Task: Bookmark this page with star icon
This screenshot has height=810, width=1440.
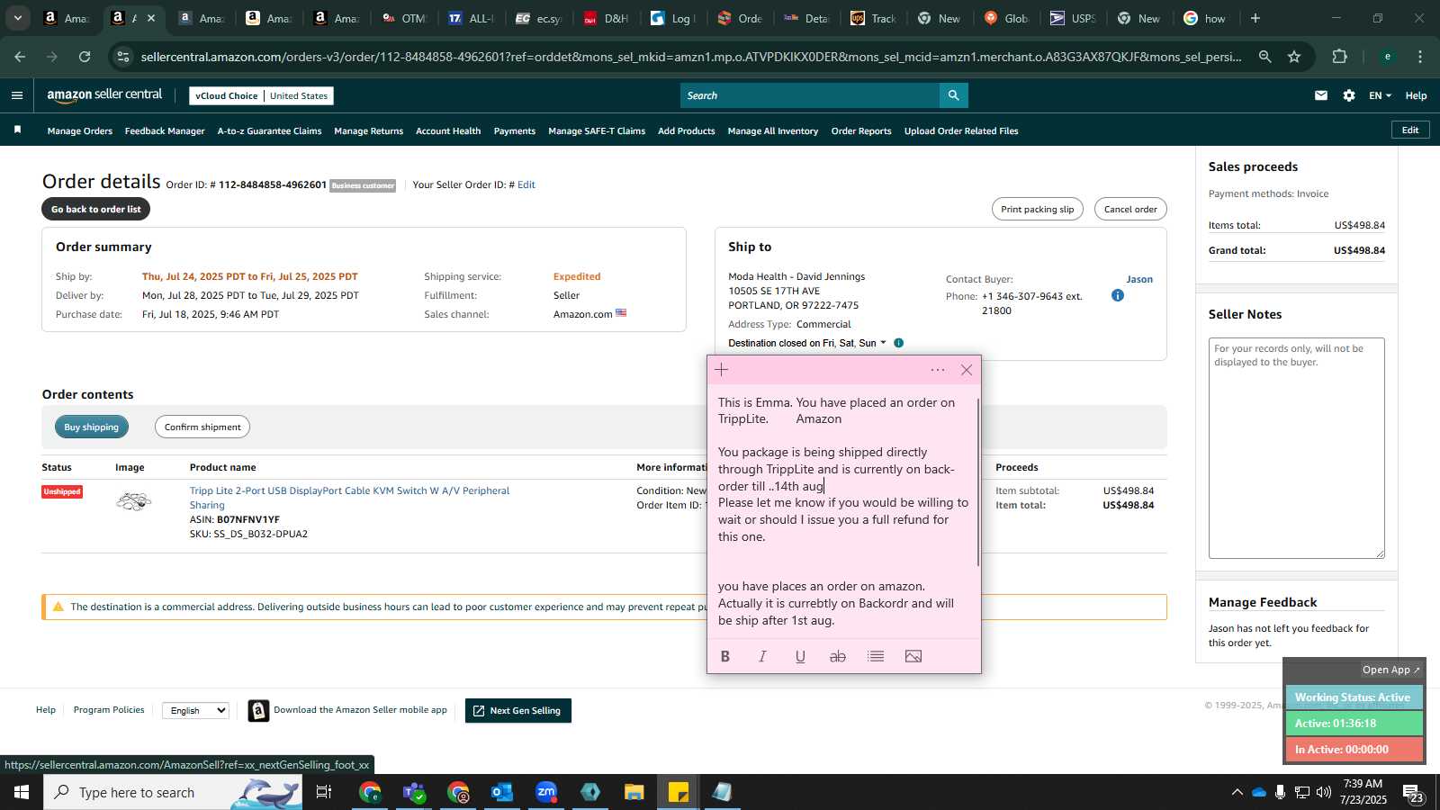Action: coord(1294,57)
